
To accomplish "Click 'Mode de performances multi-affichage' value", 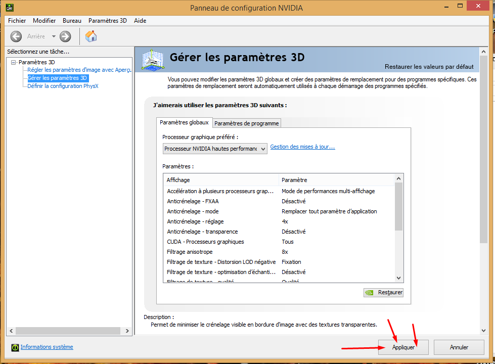I will click(x=328, y=191).
